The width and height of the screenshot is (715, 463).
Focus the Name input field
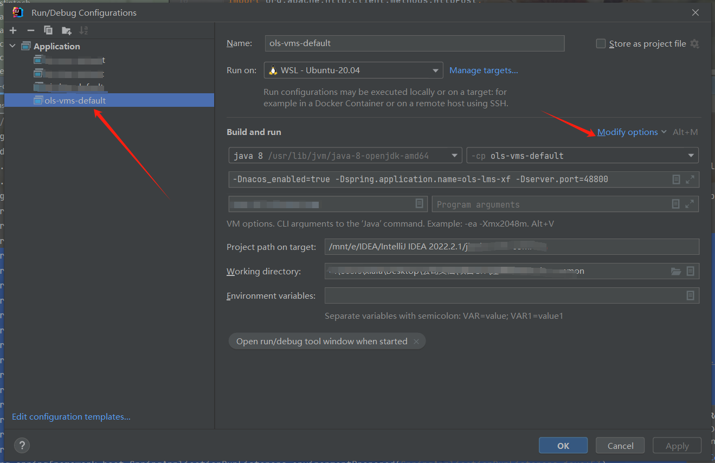(x=415, y=43)
